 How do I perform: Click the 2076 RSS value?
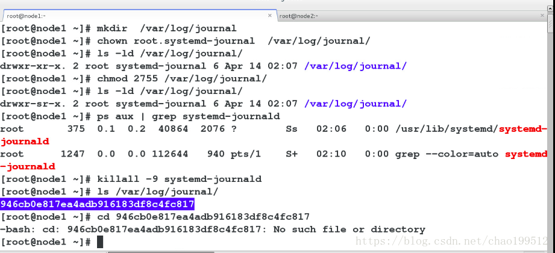pos(213,129)
